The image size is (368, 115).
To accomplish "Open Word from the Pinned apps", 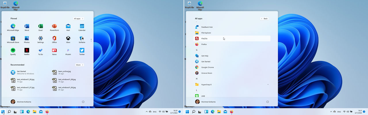I will (27, 28).
